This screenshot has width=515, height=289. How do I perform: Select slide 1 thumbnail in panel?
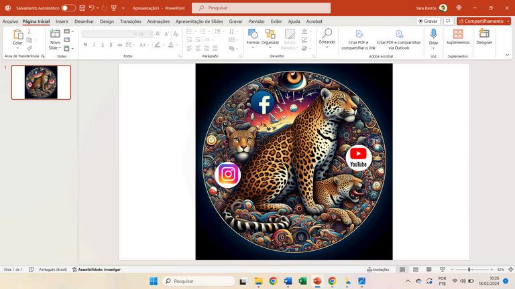[x=41, y=82]
